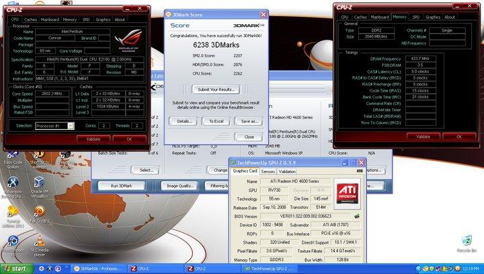484x274 pixels.
Task: Switch to the Sensors tab in GPU-Z
Action: tap(268, 171)
